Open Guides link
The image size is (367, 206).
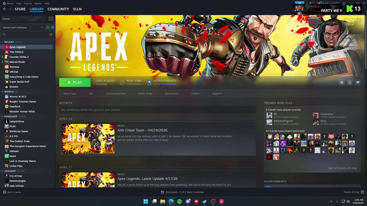[x=195, y=94]
